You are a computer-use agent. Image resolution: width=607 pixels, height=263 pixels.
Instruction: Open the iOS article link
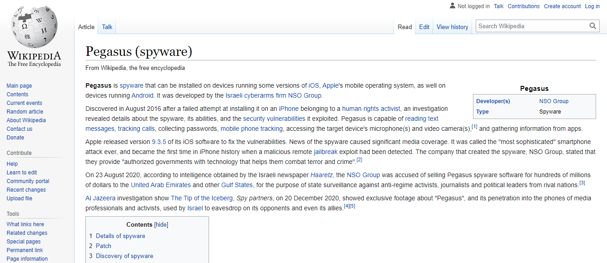tap(314, 85)
